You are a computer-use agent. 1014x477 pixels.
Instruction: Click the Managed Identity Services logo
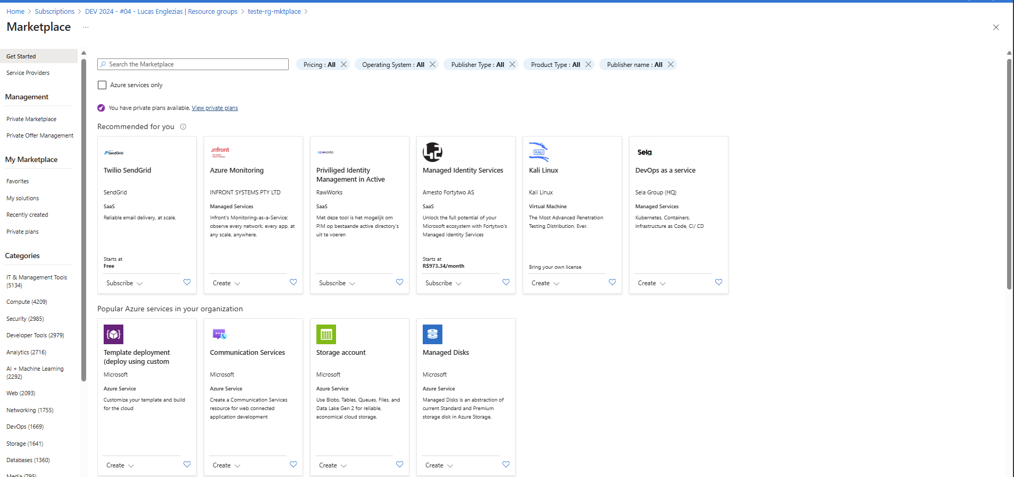pos(432,152)
